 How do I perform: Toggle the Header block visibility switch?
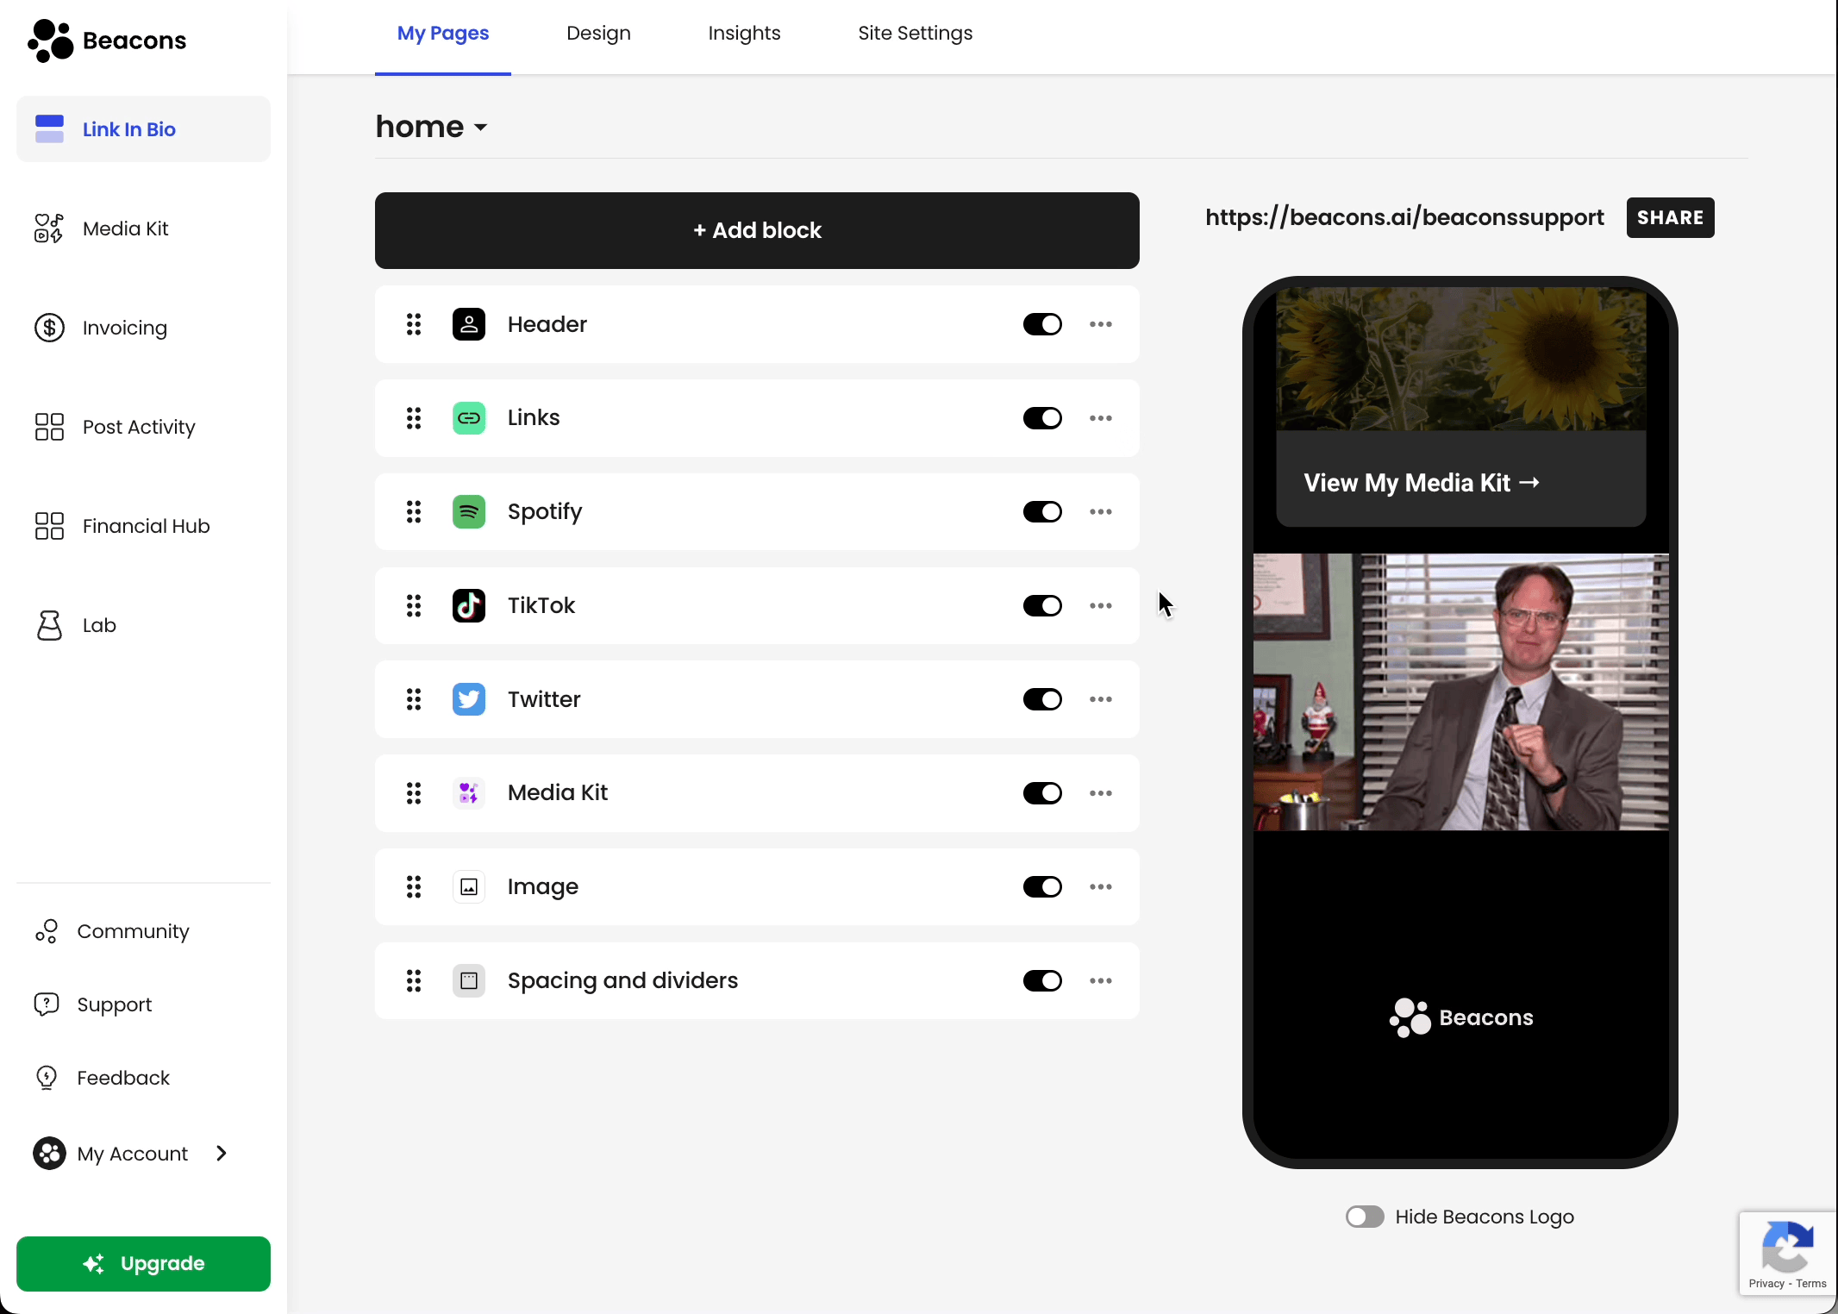pyautogui.click(x=1042, y=324)
